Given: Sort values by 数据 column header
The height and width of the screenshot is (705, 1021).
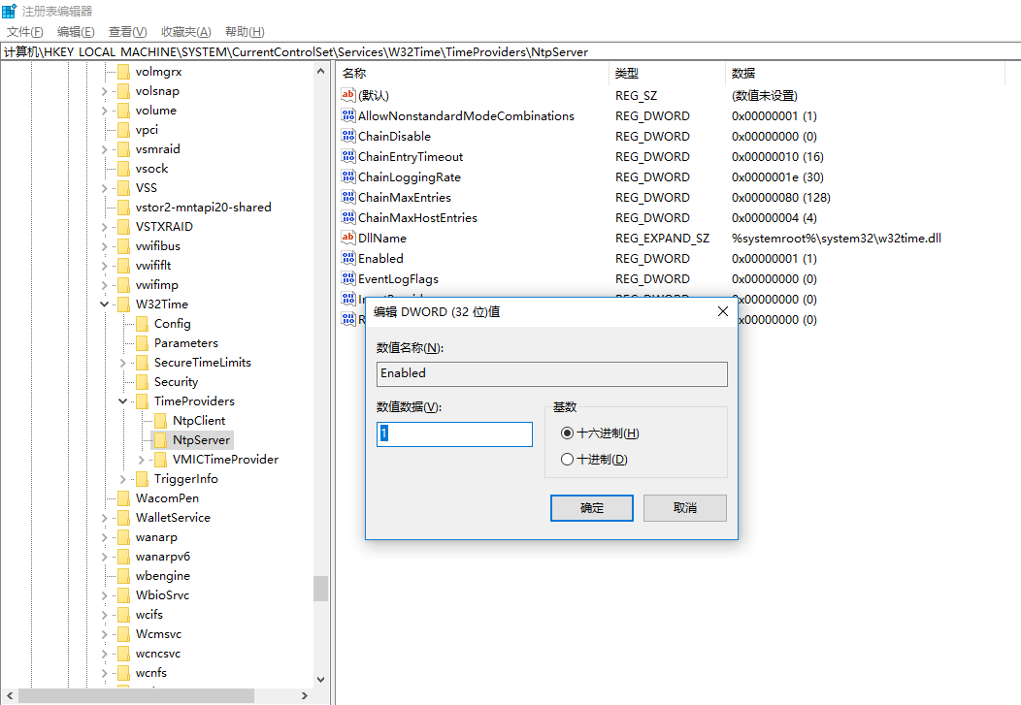Looking at the screenshot, I should click(x=866, y=74).
